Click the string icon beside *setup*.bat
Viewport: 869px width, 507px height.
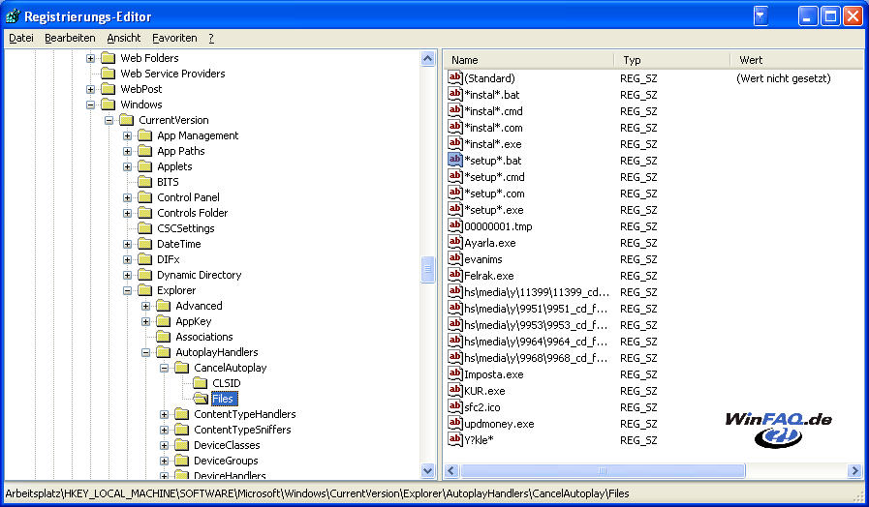pos(455,160)
